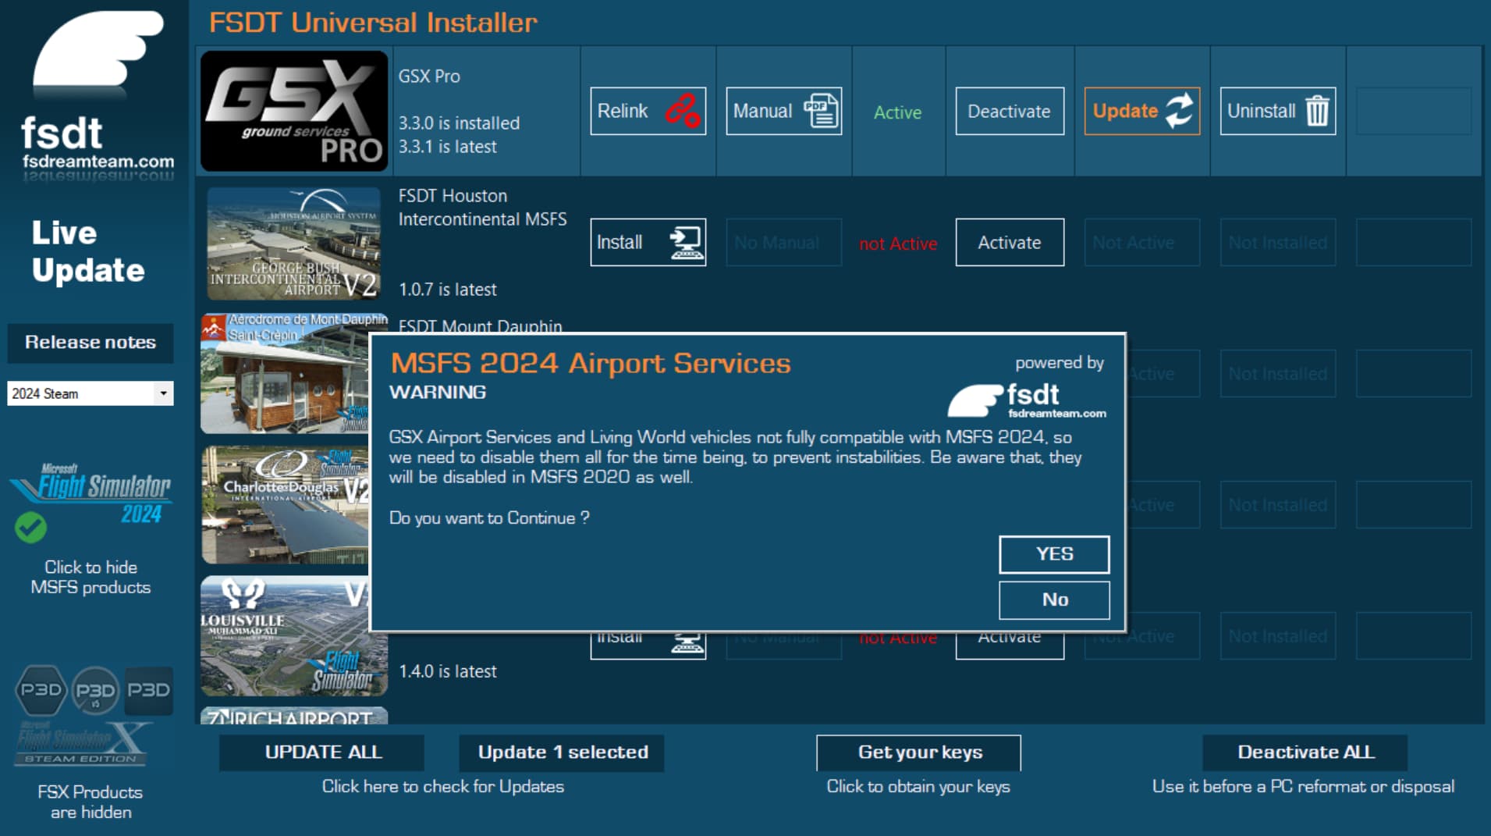This screenshot has width=1491, height=836.
Task: Click the GSX Pro Relink button
Action: (648, 111)
